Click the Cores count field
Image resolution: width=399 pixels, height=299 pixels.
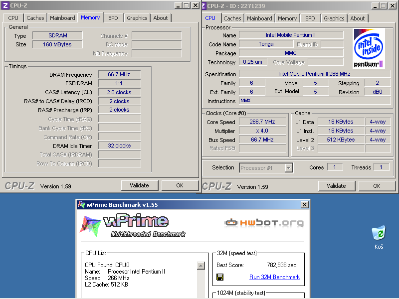coord(335,167)
